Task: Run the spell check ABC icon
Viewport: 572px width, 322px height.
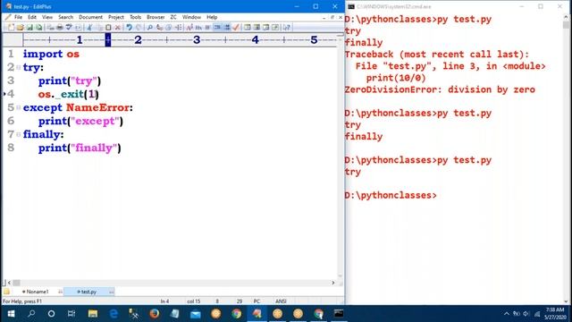Action: click(69, 28)
